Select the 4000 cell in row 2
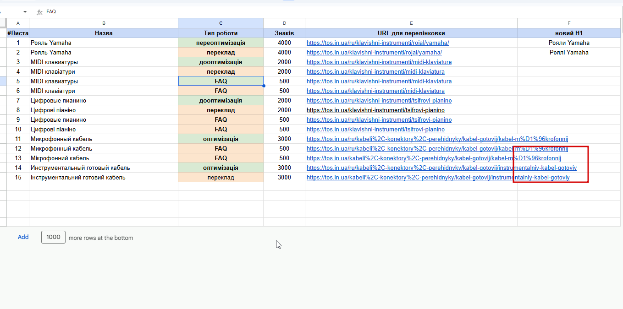Screen dimensions: 623x309 284,53
